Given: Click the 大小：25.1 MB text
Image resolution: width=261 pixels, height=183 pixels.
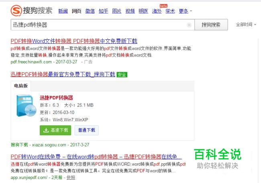Looking at the screenshot, I should [79, 105].
